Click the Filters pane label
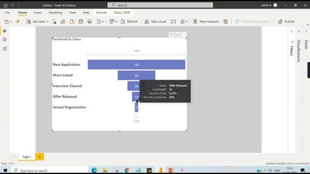The height and width of the screenshot is (174, 310). pos(292,51)
